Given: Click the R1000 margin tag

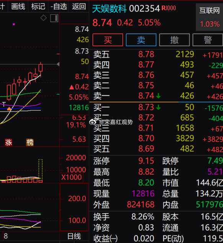Looking at the screenshot, I should point(169,8).
